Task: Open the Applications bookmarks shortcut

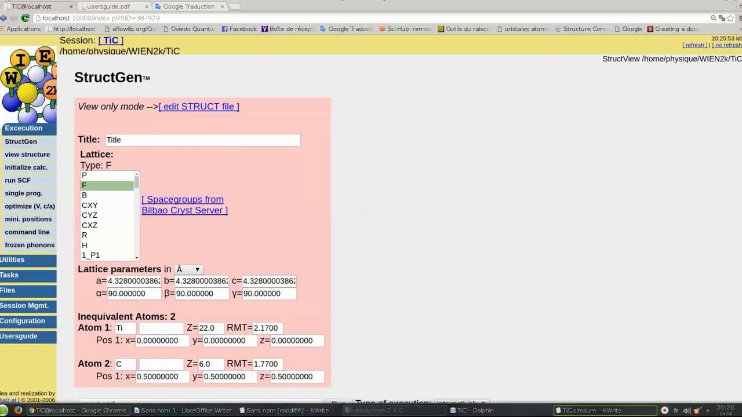Action: point(20,29)
